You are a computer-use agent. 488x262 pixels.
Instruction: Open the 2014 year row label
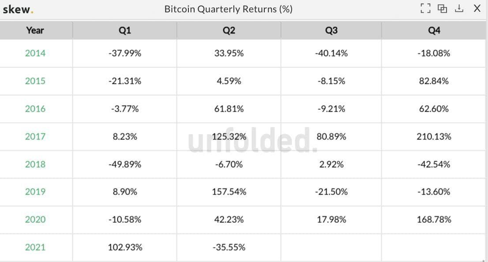coord(35,53)
